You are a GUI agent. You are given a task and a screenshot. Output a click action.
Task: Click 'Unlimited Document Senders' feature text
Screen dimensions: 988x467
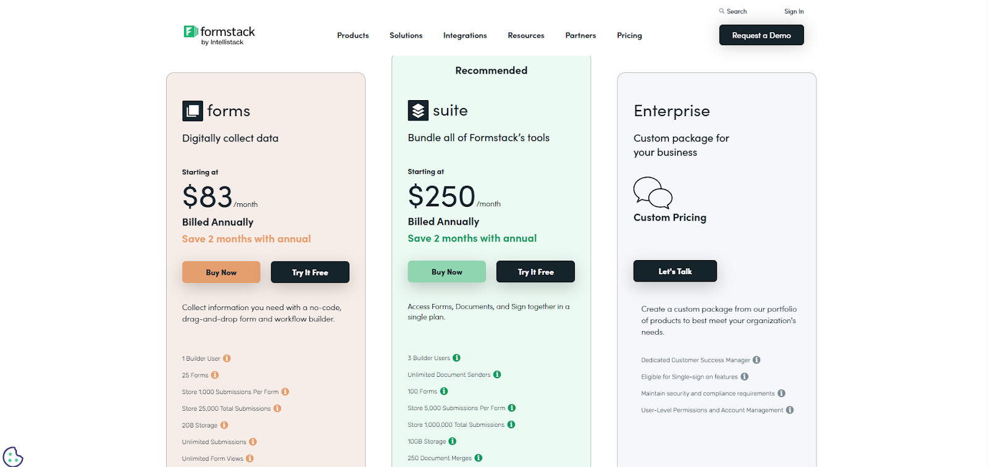(449, 375)
